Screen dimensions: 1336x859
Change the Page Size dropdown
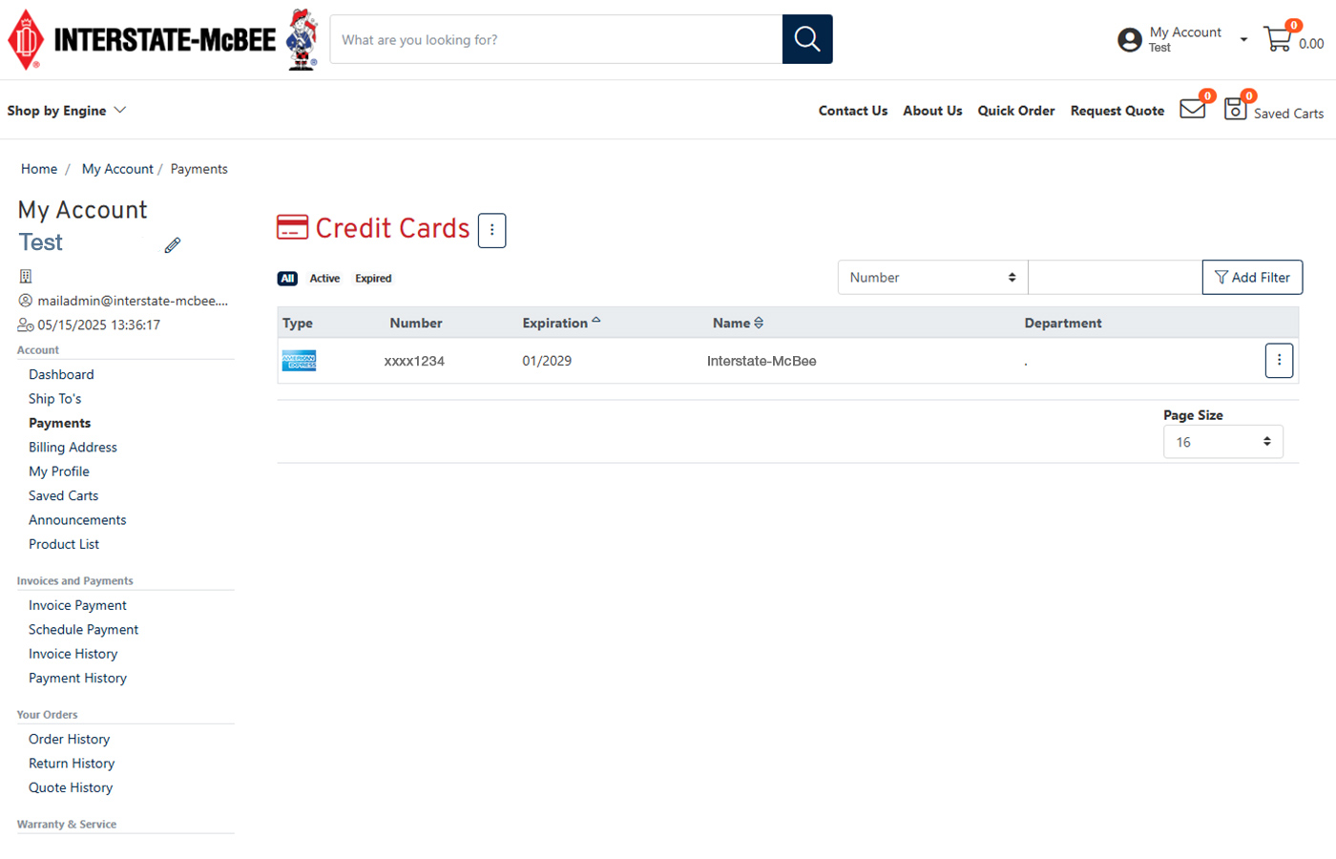pos(1222,441)
